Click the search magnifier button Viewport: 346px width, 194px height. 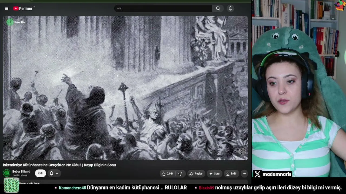click(218, 8)
